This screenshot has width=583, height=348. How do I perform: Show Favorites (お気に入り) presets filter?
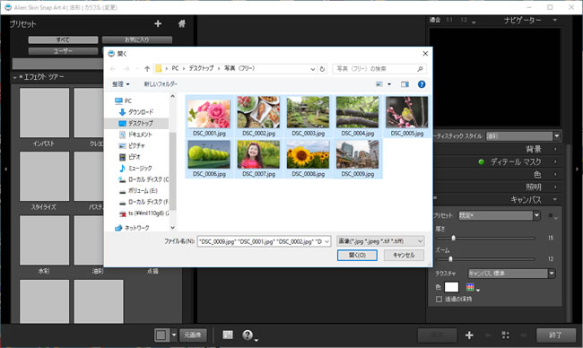[137, 39]
